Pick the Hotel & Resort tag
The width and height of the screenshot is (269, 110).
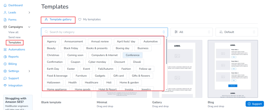coord(107,89)
